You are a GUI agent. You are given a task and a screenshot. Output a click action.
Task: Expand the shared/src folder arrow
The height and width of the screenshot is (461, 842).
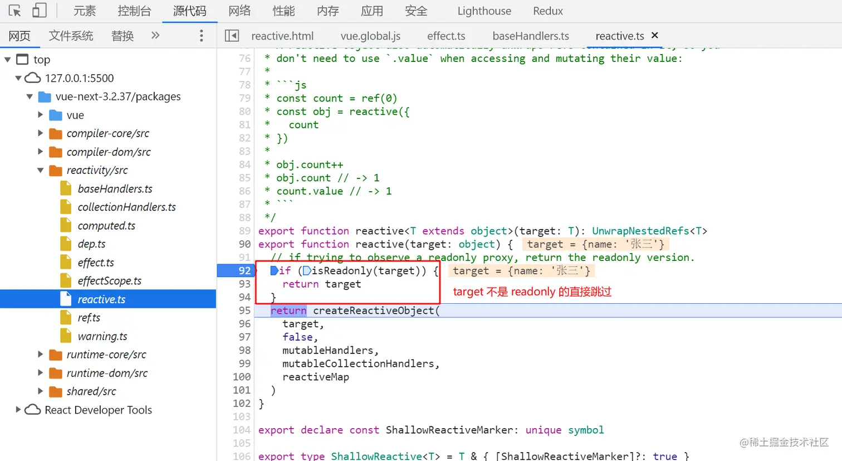pyautogui.click(x=40, y=391)
